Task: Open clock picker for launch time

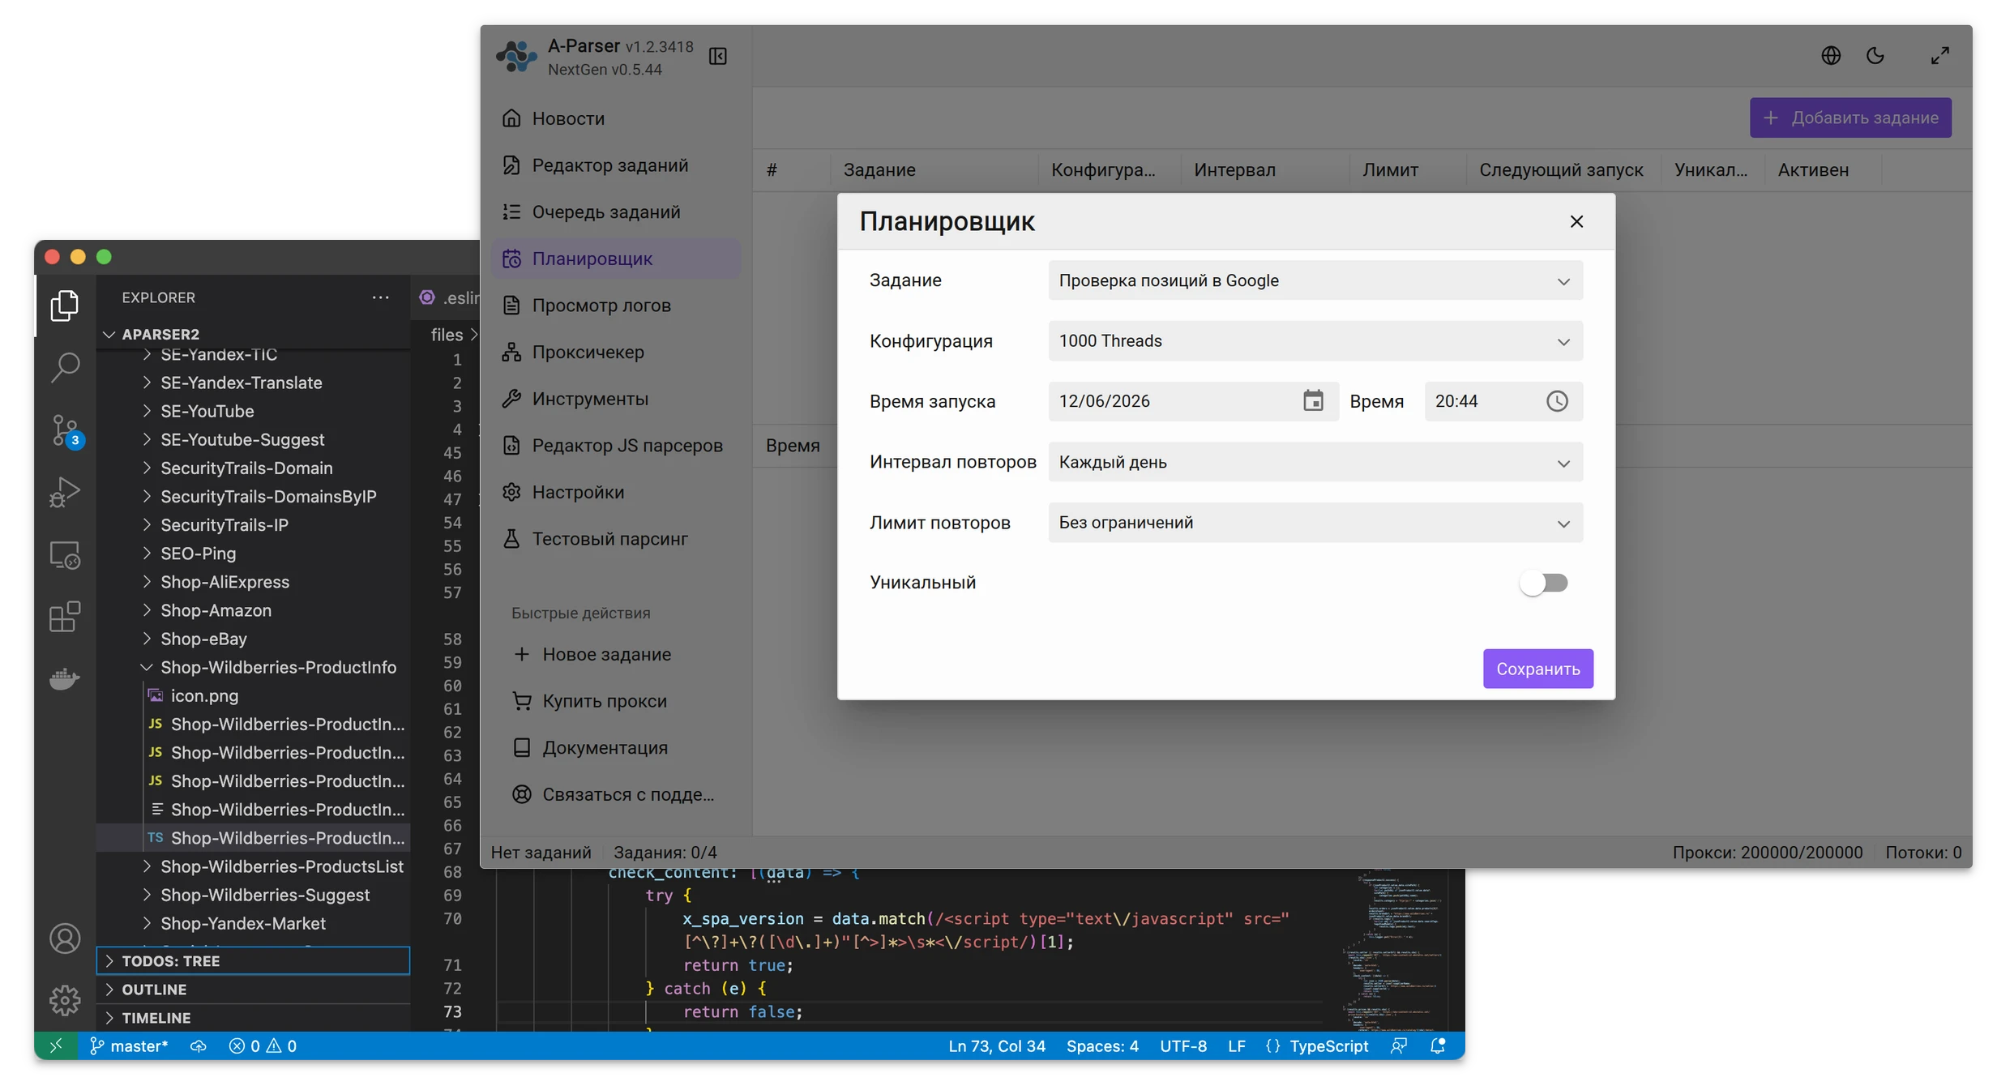Action: (x=1557, y=401)
